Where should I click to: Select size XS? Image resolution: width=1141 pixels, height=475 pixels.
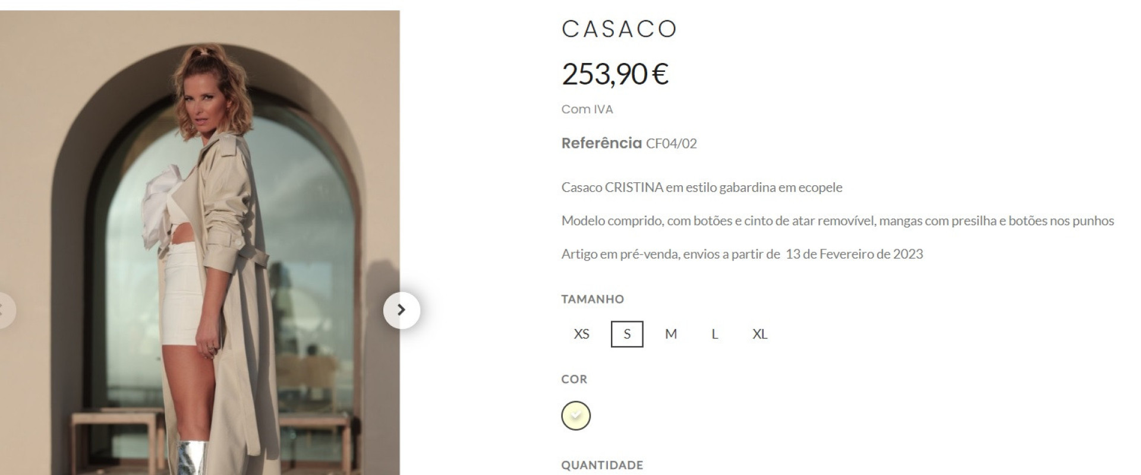[x=581, y=334]
